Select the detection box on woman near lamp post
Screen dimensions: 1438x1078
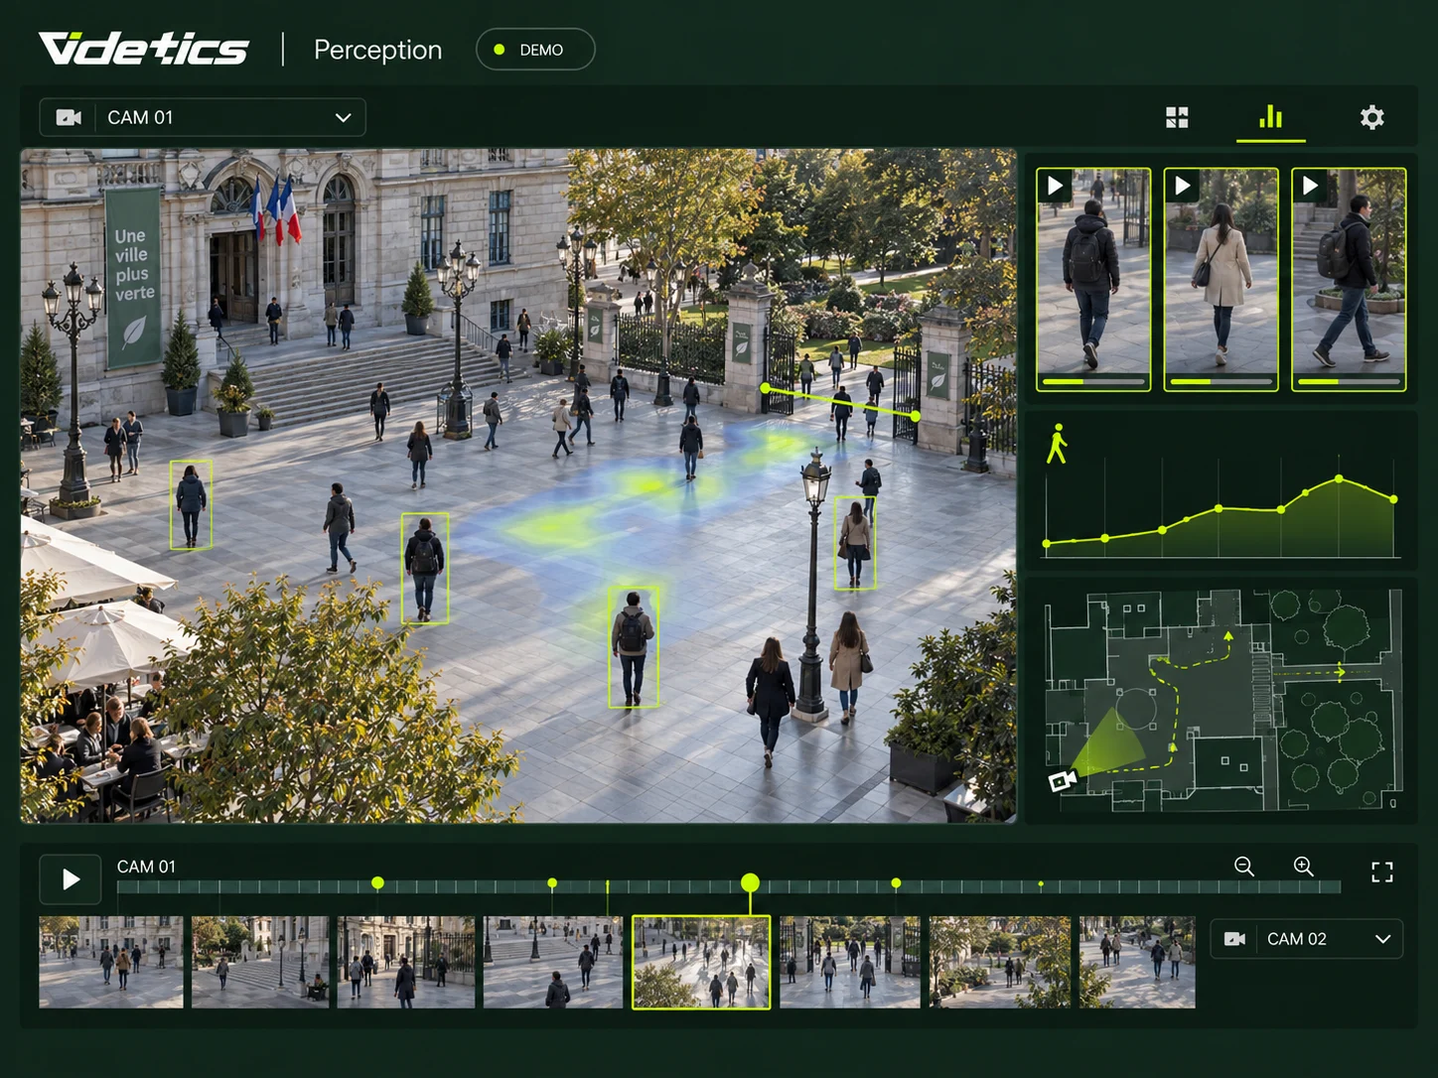click(854, 543)
